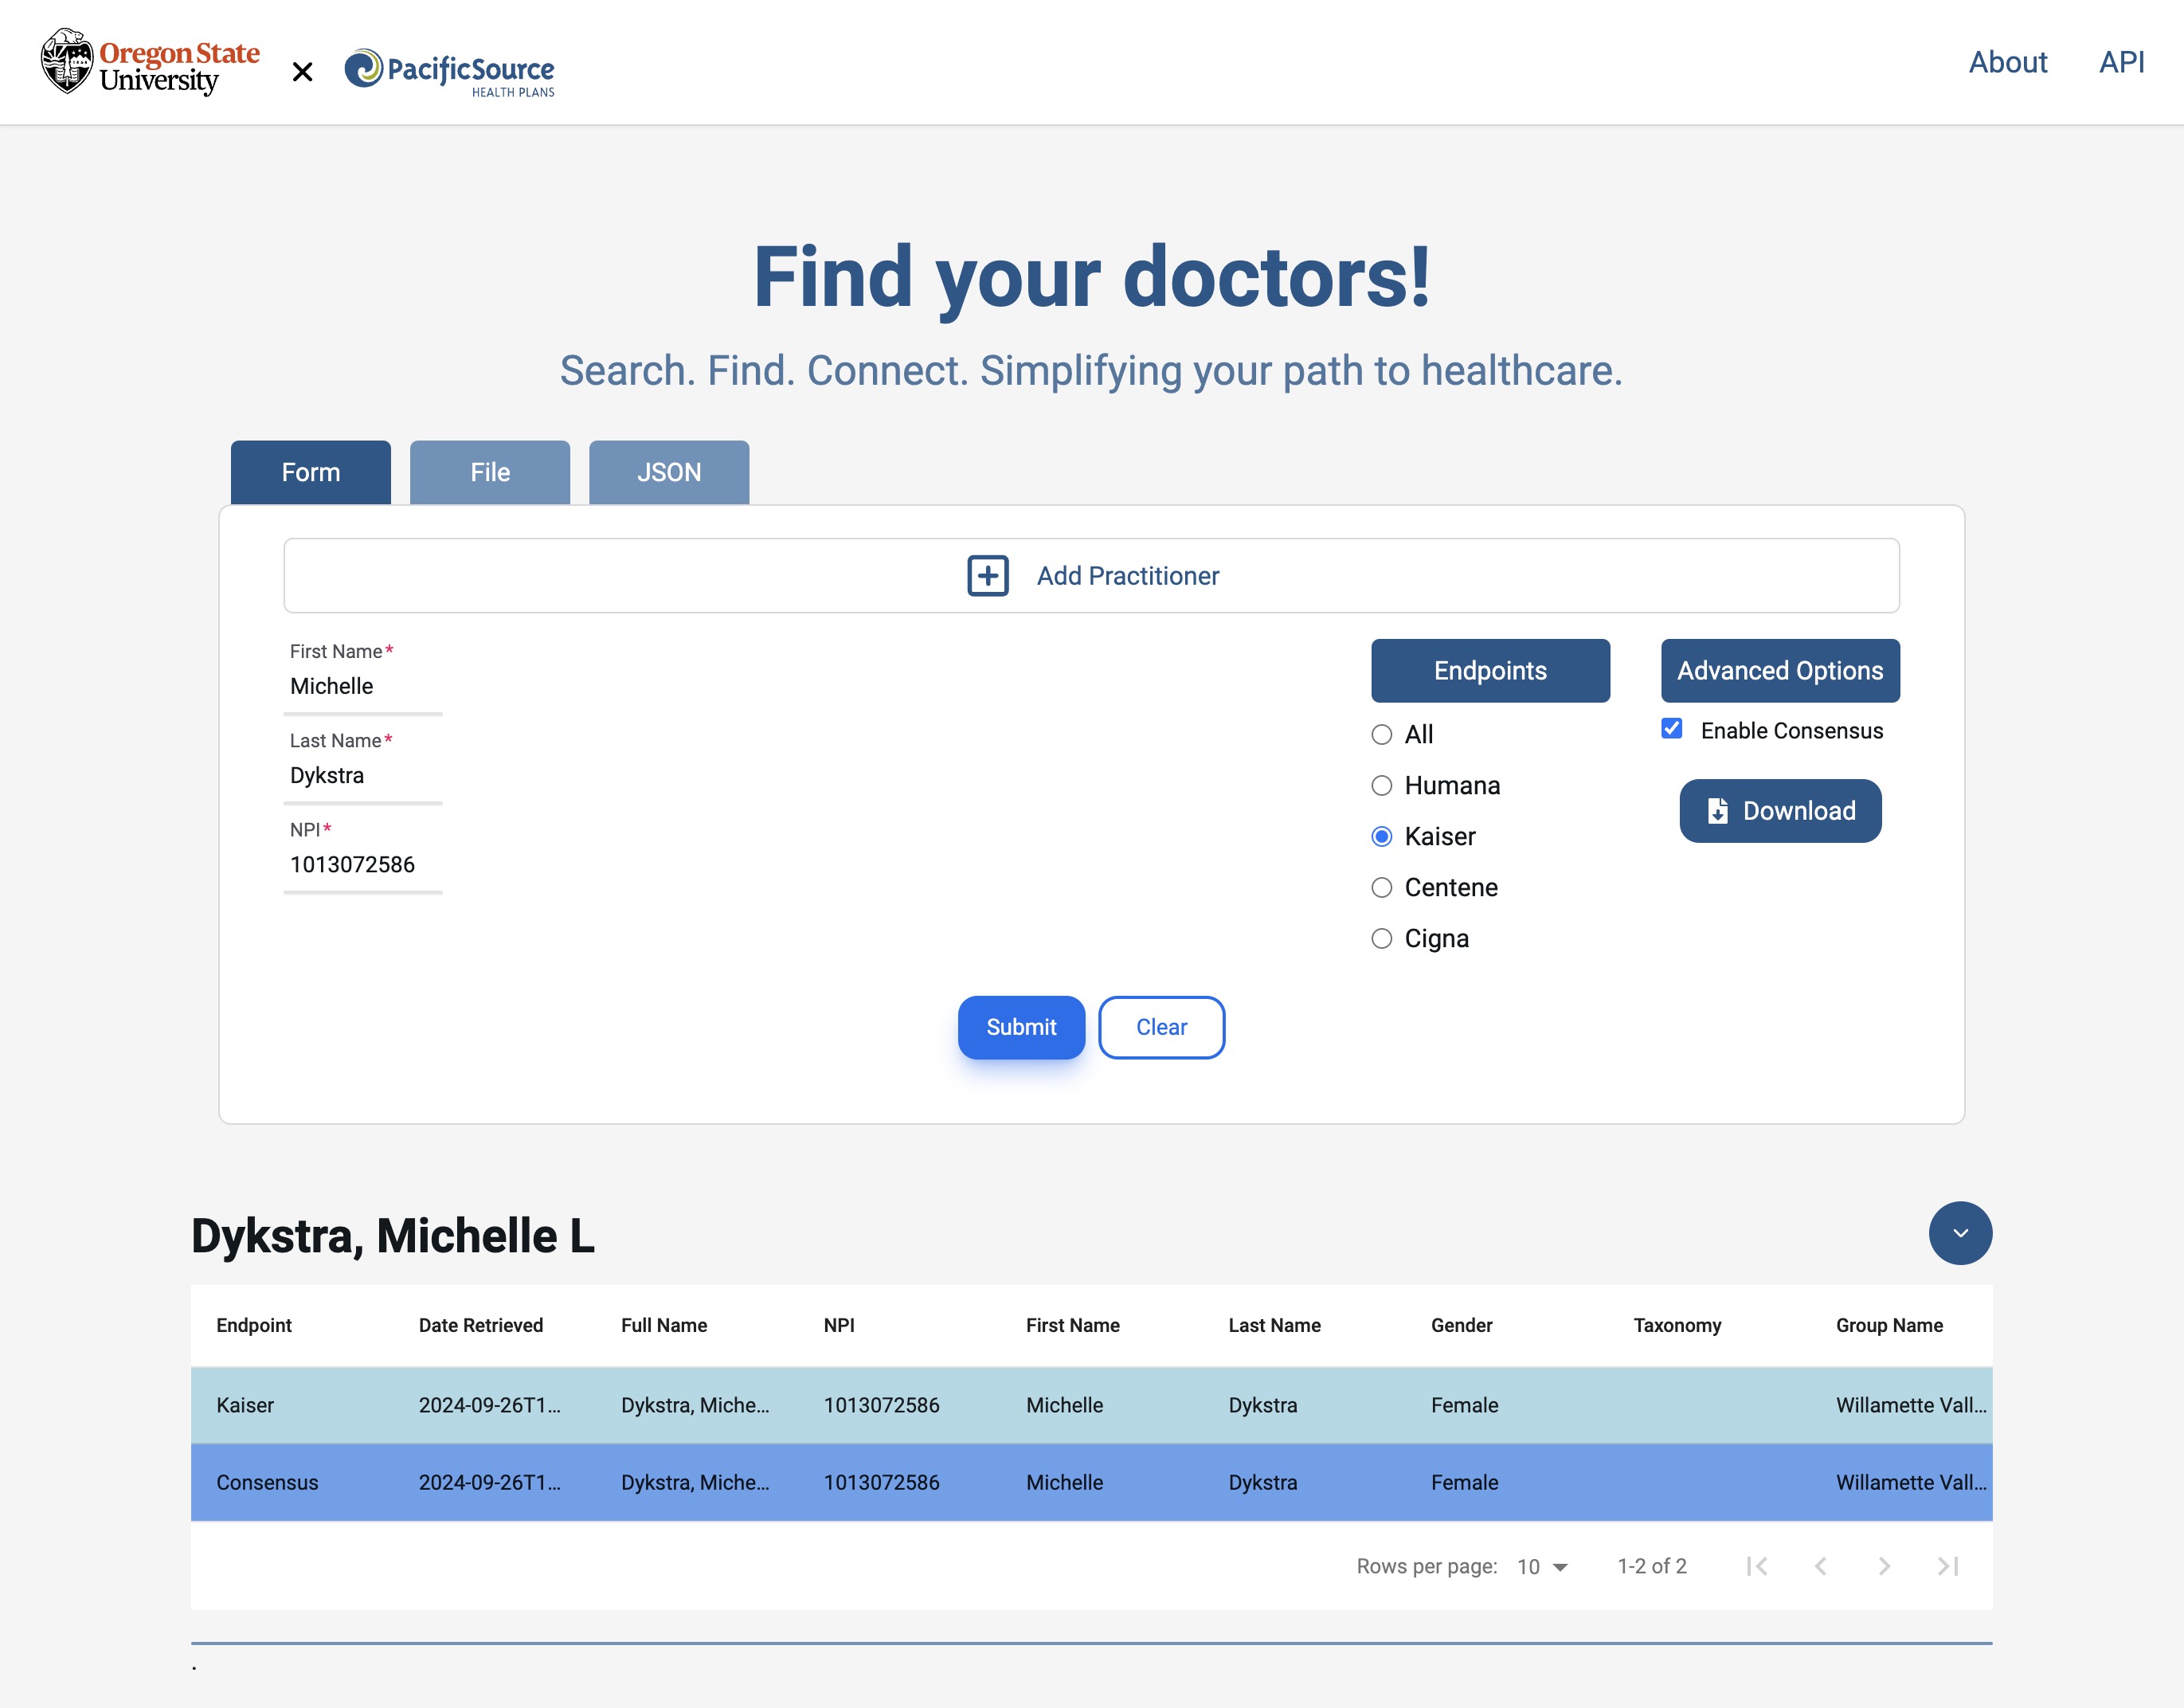Click the Submit button
This screenshot has width=2184, height=1708.
pyautogui.click(x=1021, y=1027)
